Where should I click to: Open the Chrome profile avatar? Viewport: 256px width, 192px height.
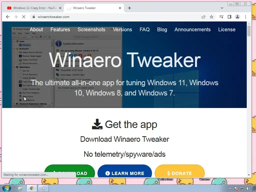click(237, 17)
